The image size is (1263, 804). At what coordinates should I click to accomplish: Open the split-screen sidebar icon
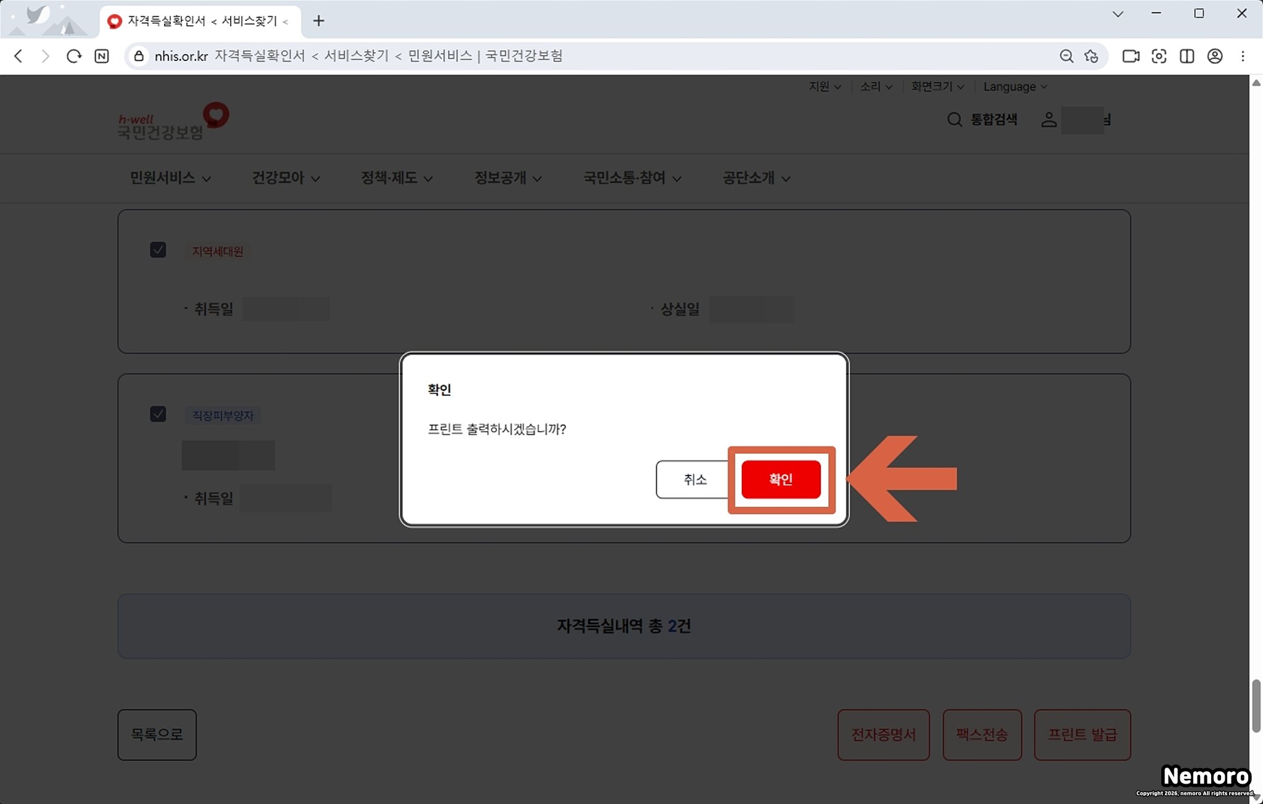coord(1187,56)
